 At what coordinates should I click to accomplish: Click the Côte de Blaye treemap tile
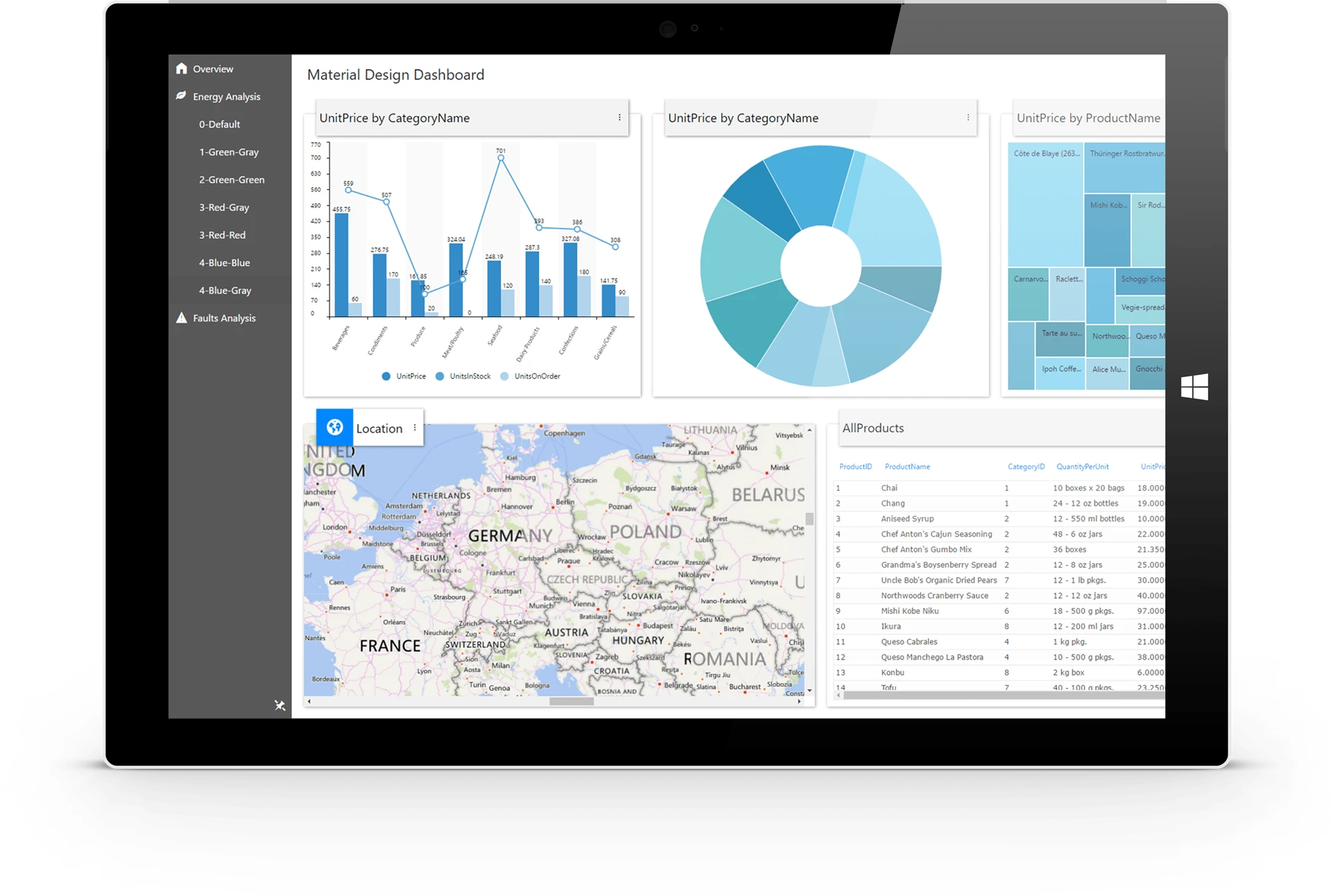pos(1045,205)
